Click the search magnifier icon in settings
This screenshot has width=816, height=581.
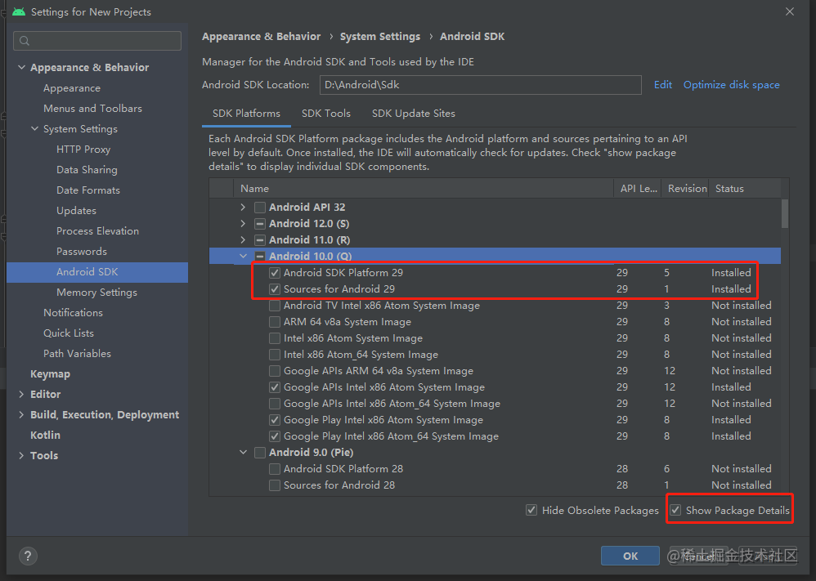point(25,41)
